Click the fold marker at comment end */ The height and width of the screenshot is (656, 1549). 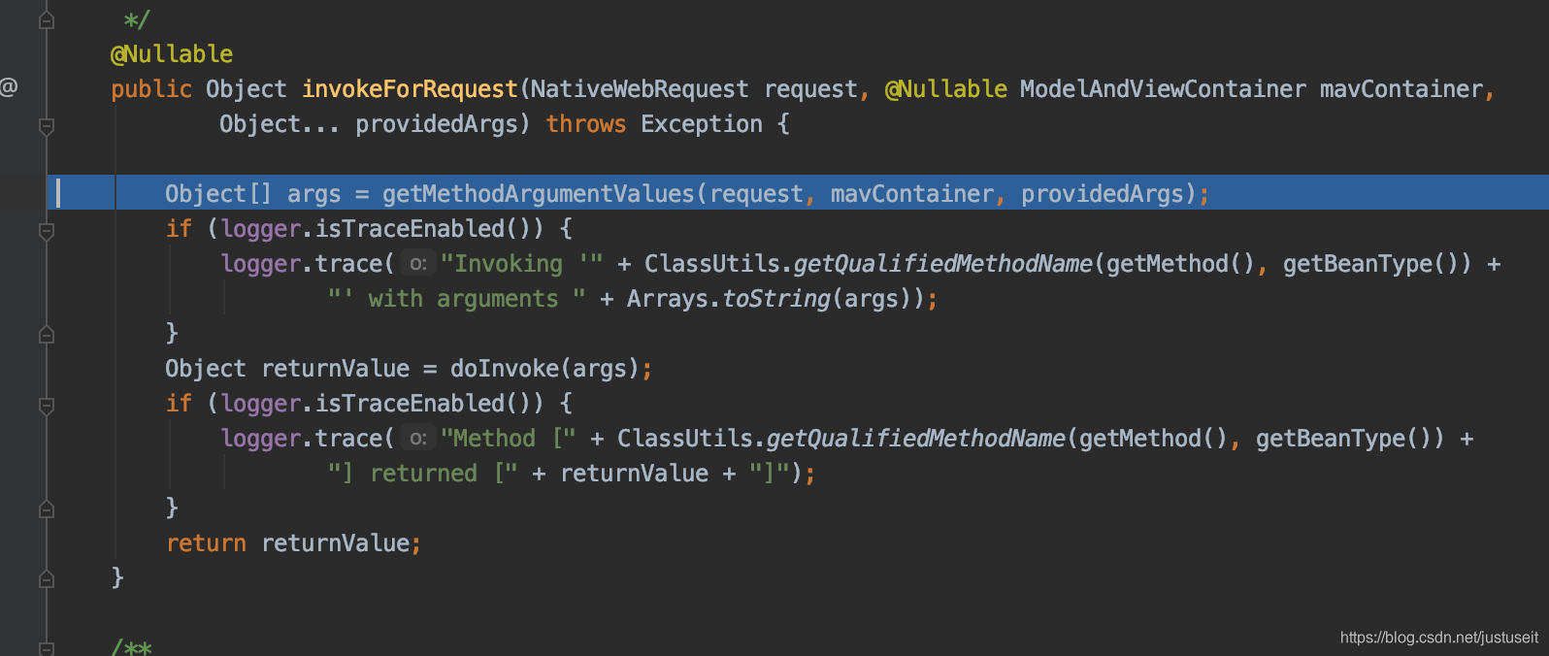pyautogui.click(x=47, y=20)
